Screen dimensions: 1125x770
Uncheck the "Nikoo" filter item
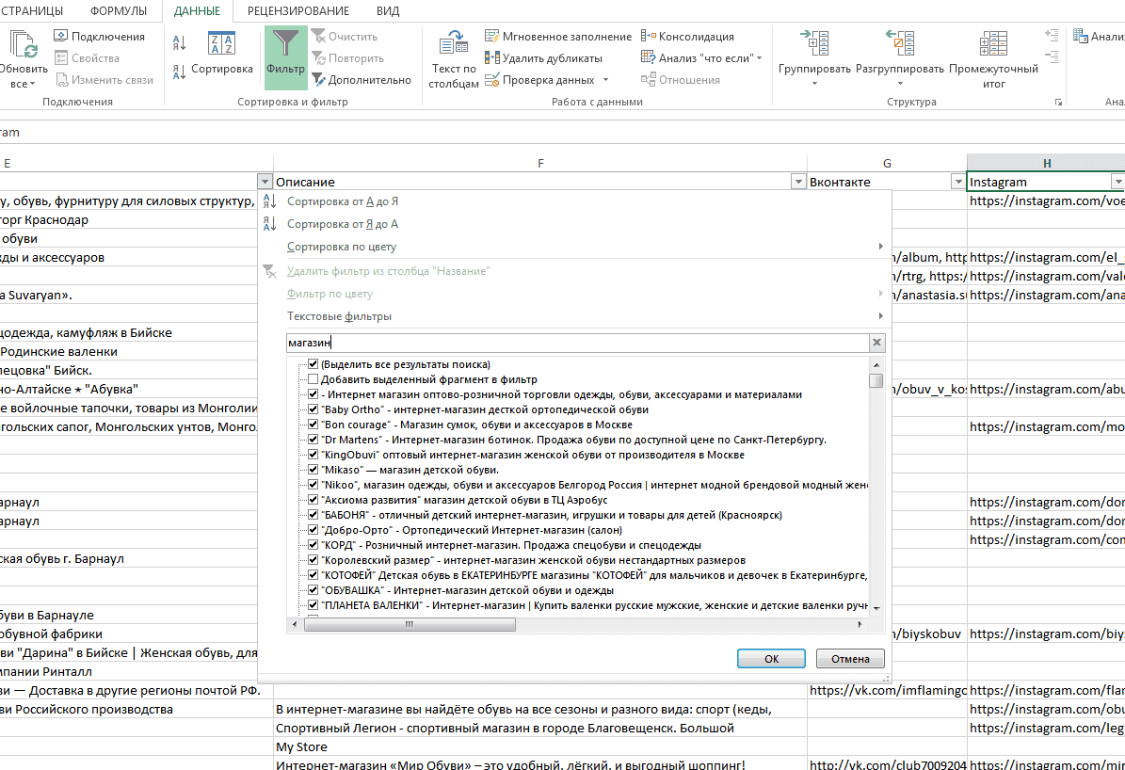tap(313, 485)
